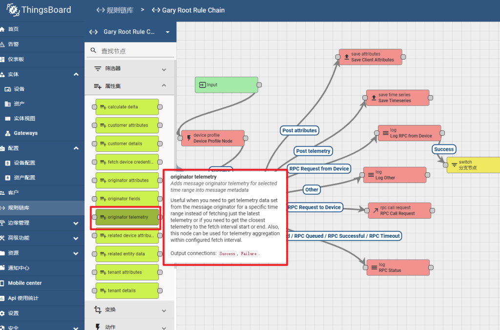Click the switch 分支节点 node
The width and height of the screenshot is (500, 330).
(x=474, y=165)
